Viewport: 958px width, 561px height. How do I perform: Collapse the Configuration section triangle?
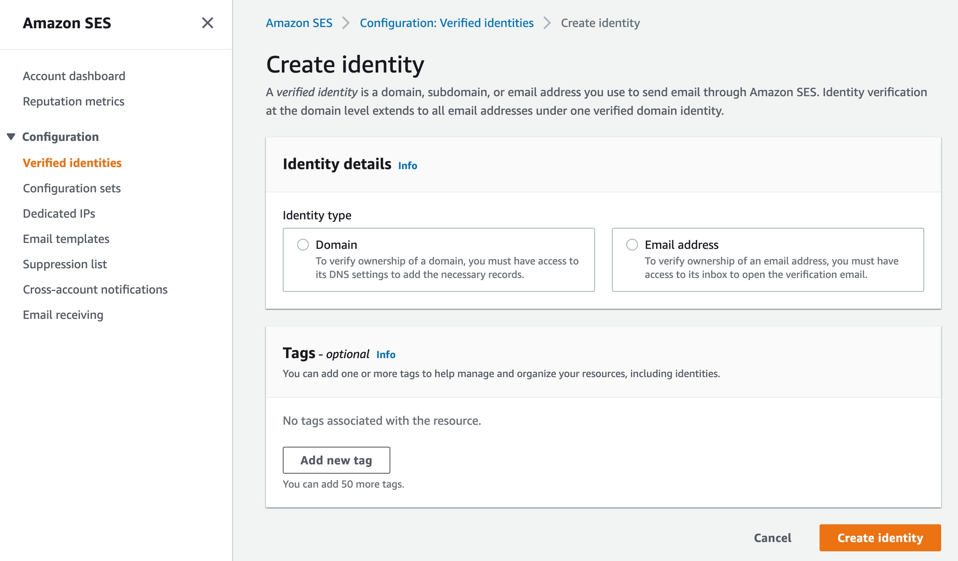click(x=11, y=137)
